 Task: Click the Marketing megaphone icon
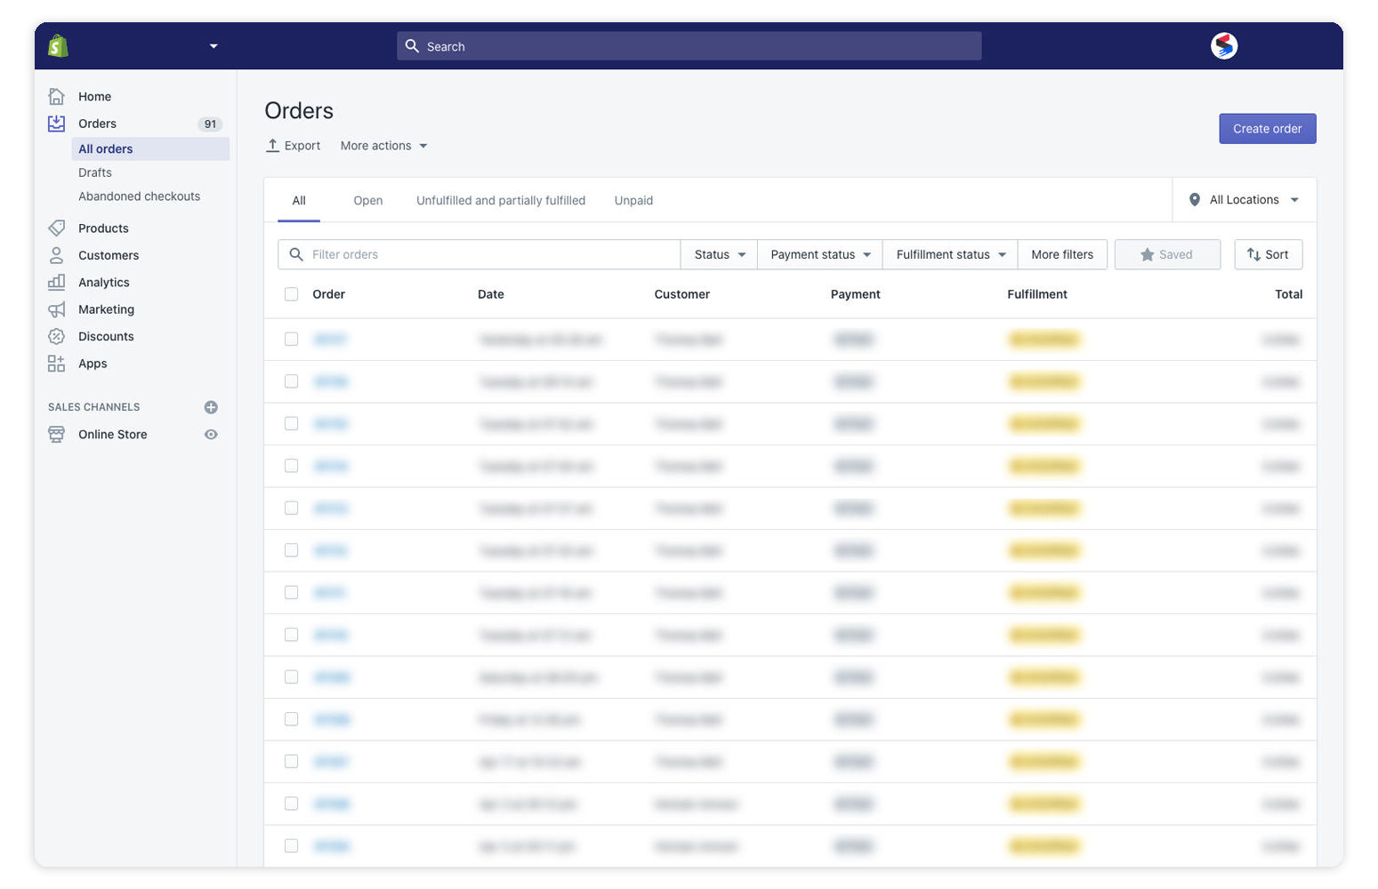click(x=56, y=309)
